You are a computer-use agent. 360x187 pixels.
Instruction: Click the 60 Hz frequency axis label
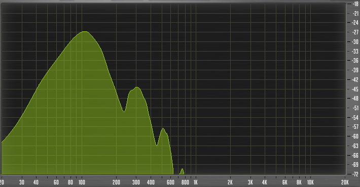56,182
